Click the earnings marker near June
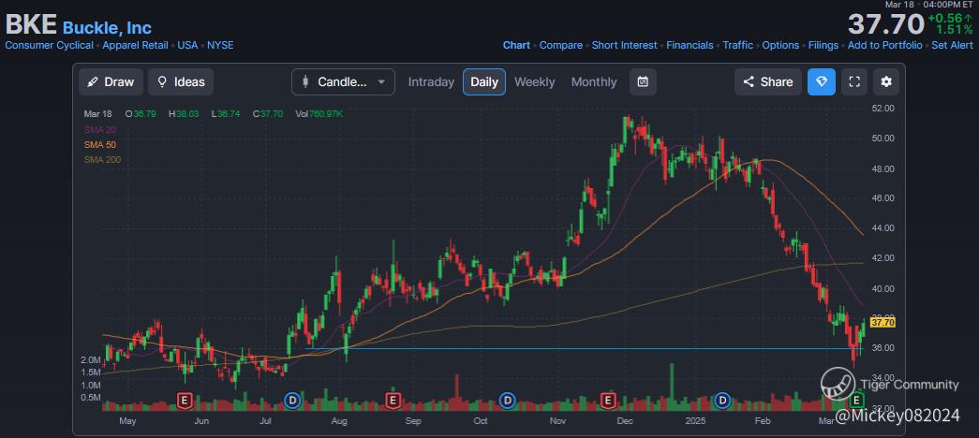Image resolution: width=979 pixels, height=438 pixels. point(184,400)
